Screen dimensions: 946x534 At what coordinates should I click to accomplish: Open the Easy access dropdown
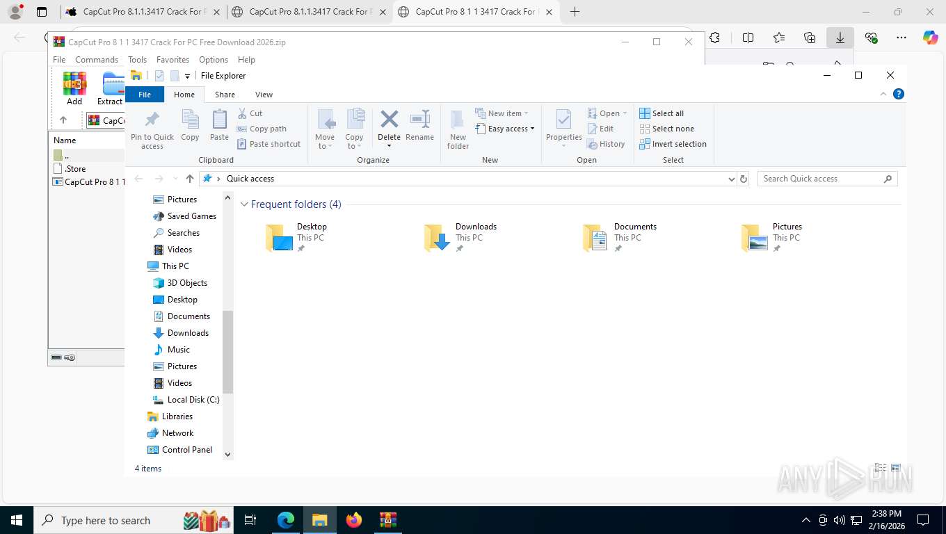tap(505, 129)
